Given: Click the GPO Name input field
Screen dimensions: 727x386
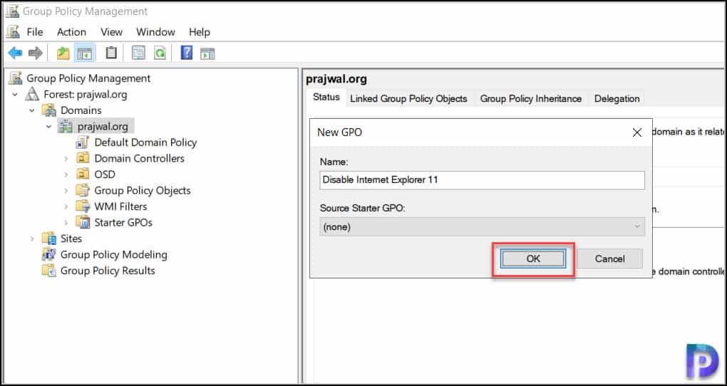Looking at the screenshot, I should pos(483,179).
